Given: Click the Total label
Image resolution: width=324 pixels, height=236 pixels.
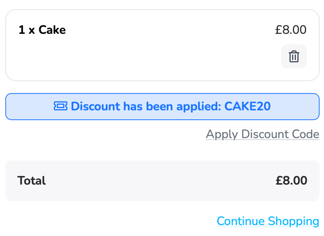Looking at the screenshot, I should pos(31,180).
